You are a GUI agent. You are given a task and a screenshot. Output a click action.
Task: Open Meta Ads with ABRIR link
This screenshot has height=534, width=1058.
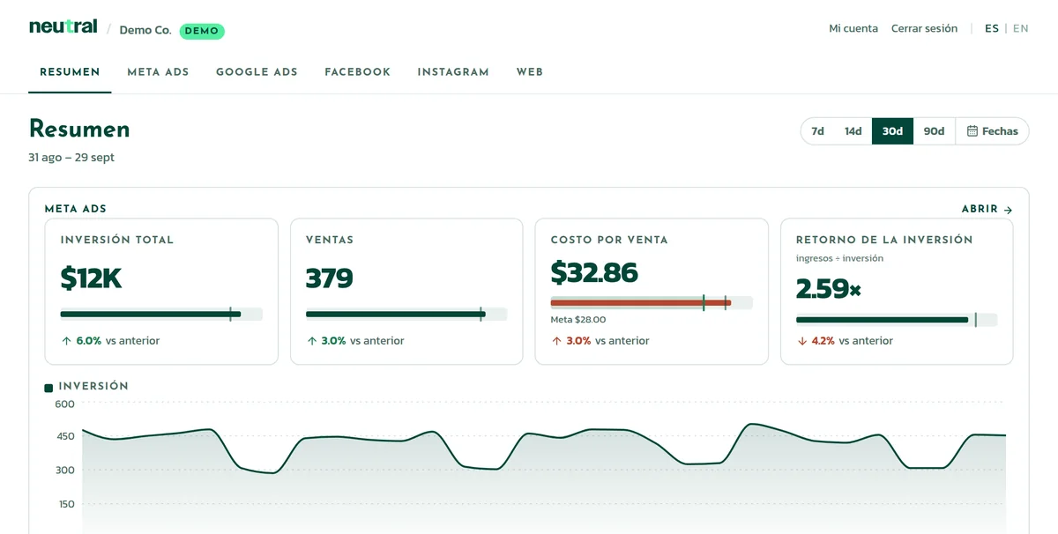tap(987, 210)
